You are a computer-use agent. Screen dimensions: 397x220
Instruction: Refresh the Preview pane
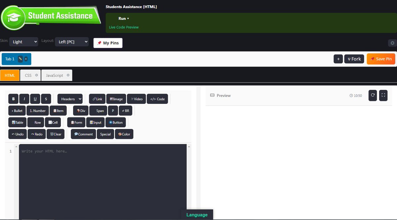pyautogui.click(x=373, y=95)
